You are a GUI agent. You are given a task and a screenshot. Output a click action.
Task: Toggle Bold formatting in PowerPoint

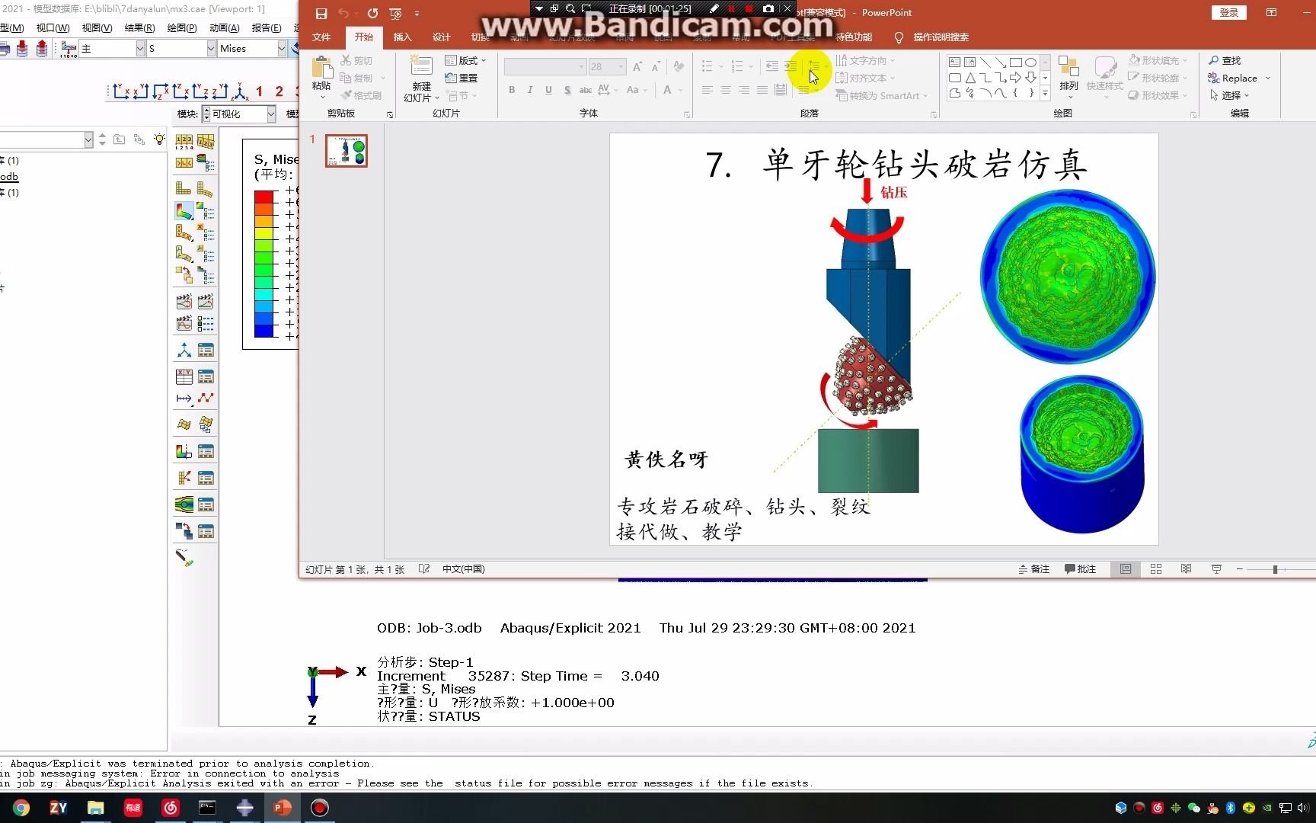(512, 90)
